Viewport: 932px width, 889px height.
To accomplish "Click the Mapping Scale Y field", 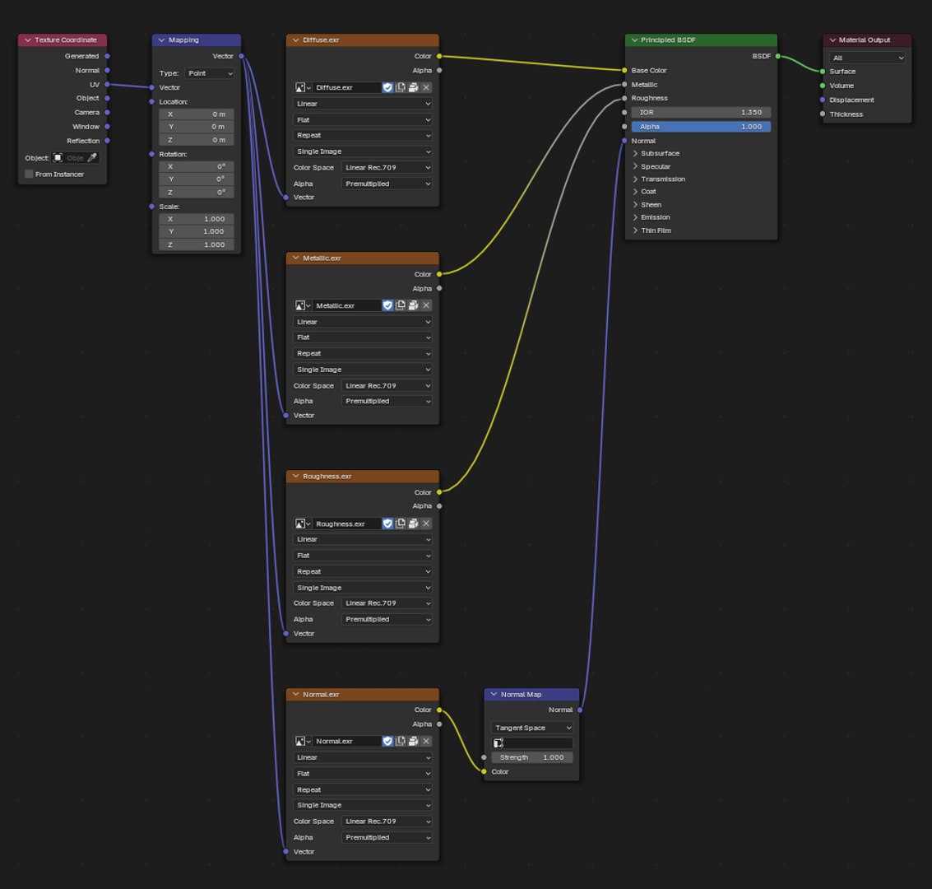I will pyautogui.click(x=196, y=232).
